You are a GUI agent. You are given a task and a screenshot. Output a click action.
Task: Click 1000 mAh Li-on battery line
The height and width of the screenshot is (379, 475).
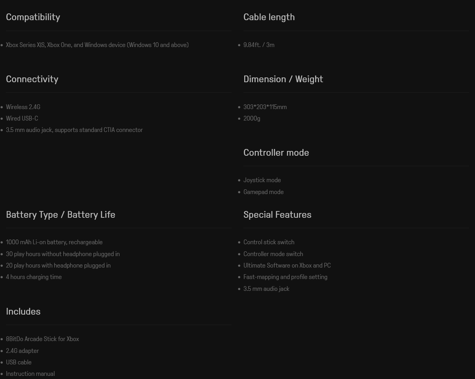click(x=54, y=242)
